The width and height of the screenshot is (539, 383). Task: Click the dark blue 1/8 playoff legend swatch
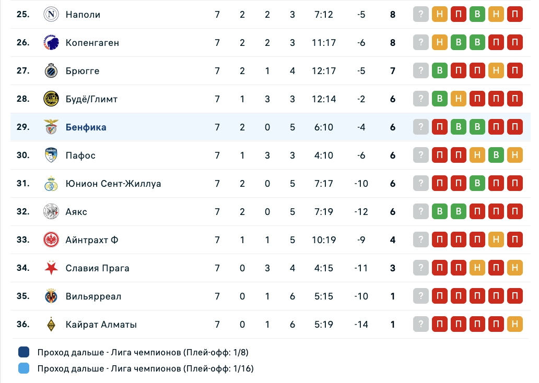pos(24,352)
